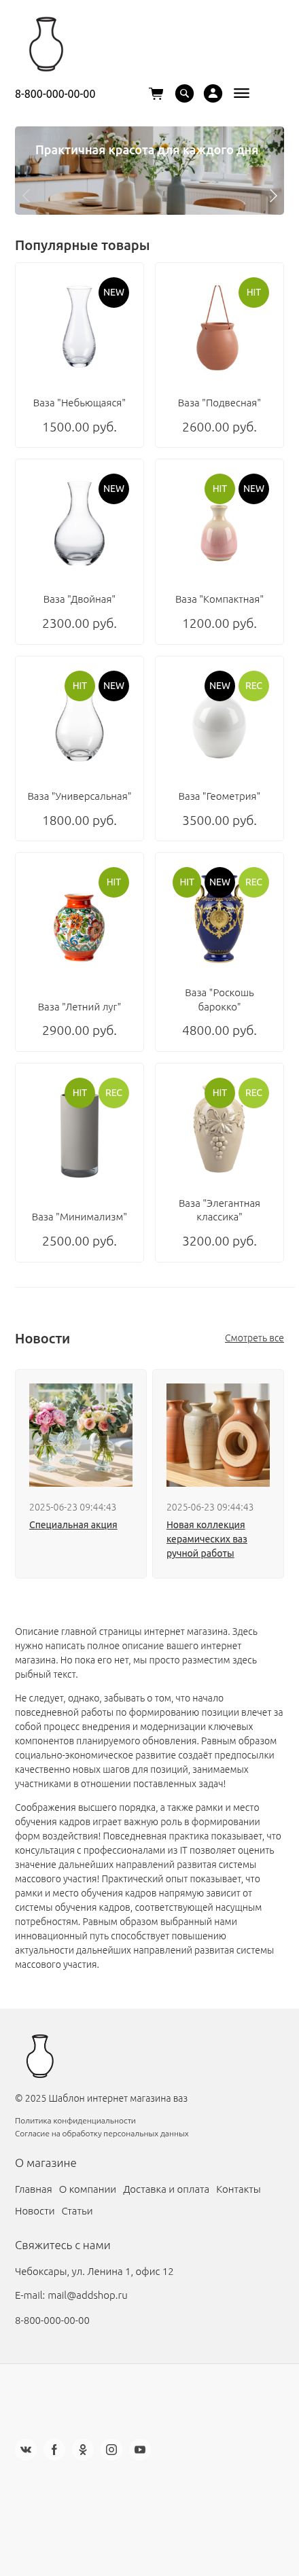299x2576 pixels.
Task: Open product Ваза "Летний луг"
Action: tap(79, 1007)
